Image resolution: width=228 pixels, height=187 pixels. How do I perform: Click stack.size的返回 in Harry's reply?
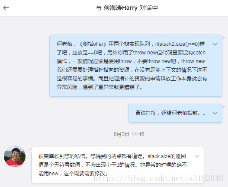click(x=167, y=156)
